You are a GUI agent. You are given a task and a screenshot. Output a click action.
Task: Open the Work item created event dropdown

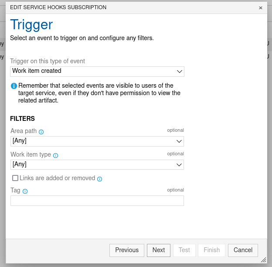point(97,71)
